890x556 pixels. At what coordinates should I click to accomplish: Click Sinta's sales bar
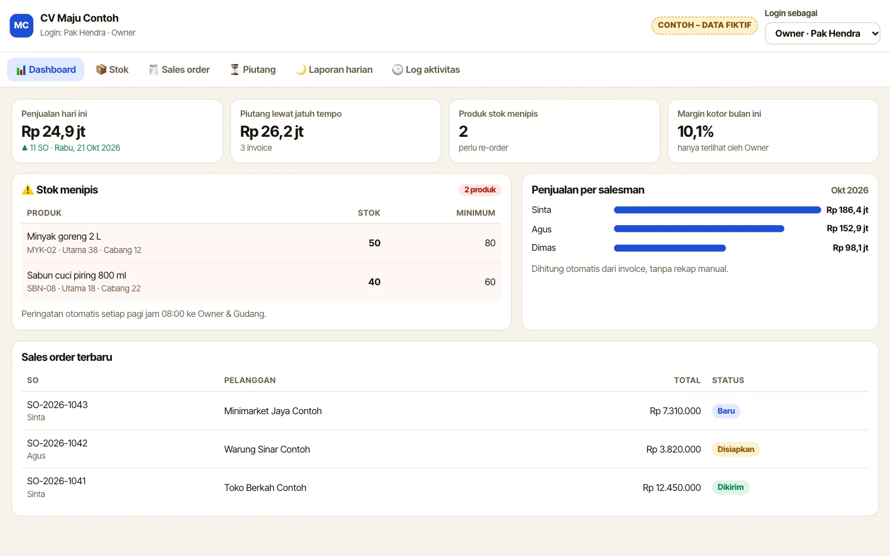coord(717,210)
